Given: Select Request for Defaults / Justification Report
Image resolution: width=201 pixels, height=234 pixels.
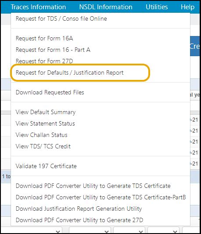Looking at the screenshot, I should click(69, 72).
